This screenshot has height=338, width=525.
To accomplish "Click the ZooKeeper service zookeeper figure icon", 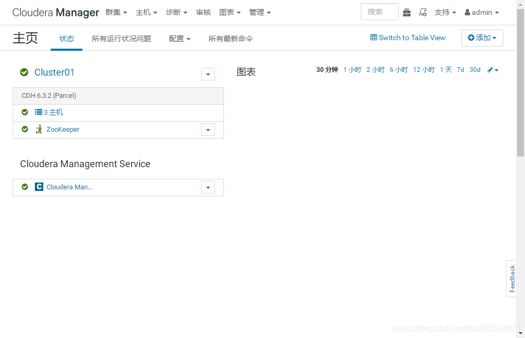I will [x=39, y=129].
